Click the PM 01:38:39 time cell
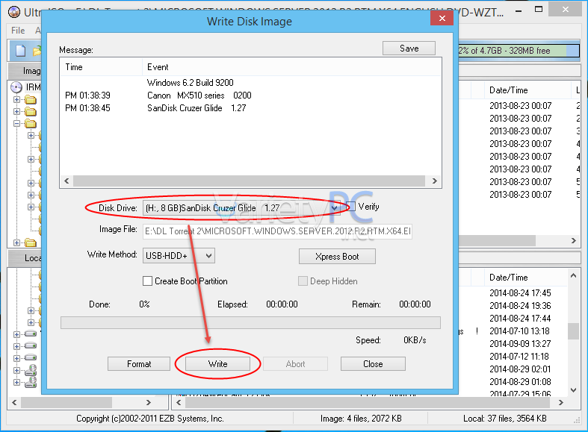The height and width of the screenshot is (432, 588). 87,96
